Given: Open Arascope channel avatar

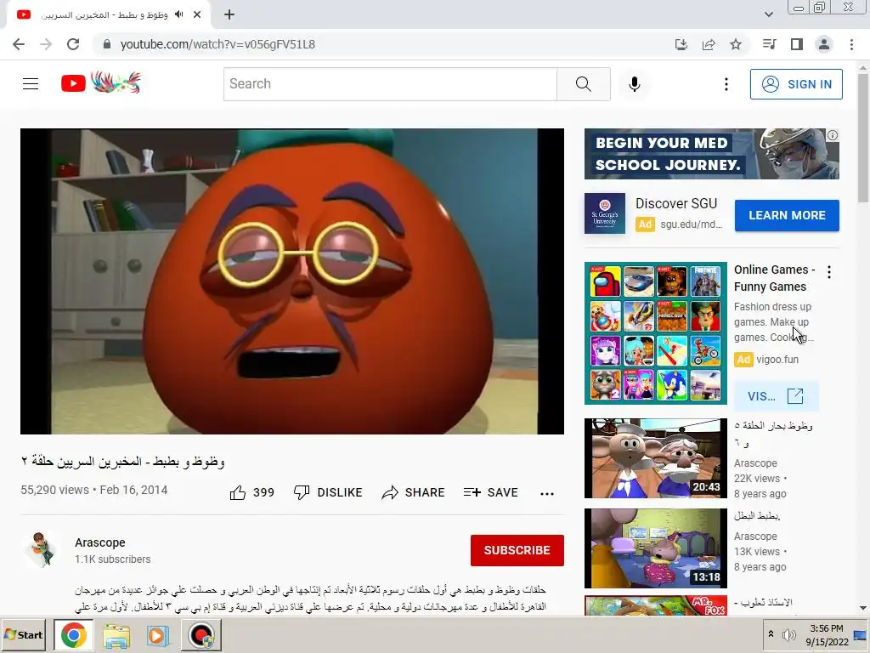Looking at the screenshot, I should coord(41,550).
